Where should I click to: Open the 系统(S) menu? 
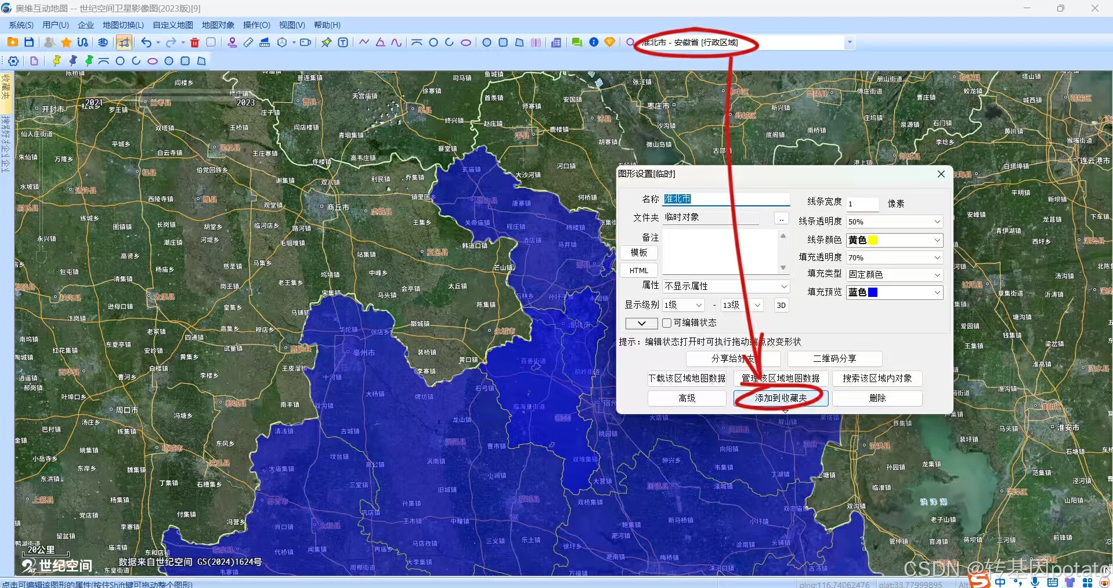tap(21, 25)
